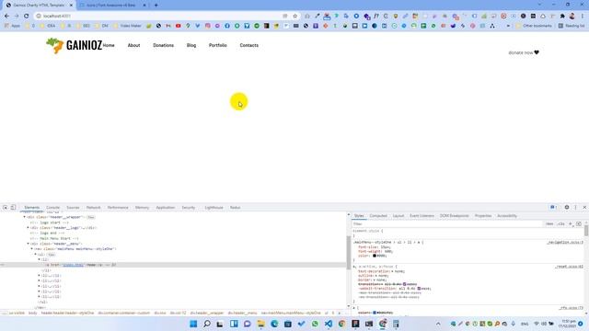Expand the text-decoration shorthand triangle
The height and width of the screenshot is (331, 589).
point(392,271)
